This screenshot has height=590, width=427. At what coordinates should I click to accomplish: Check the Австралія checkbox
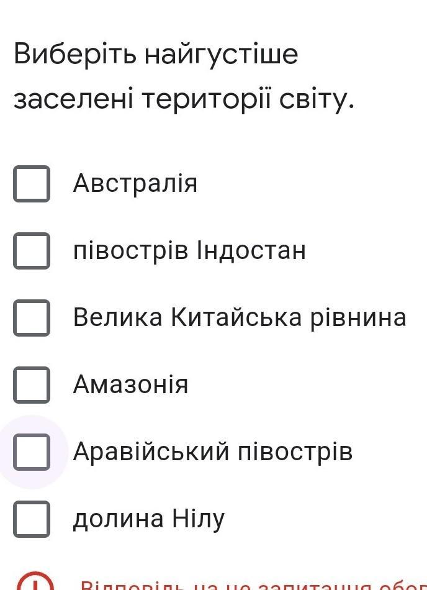[x=32, y=184]
